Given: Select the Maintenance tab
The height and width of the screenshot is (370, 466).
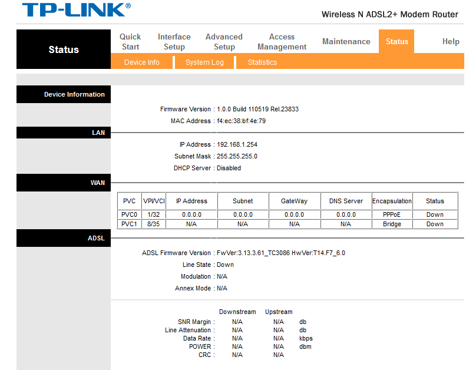Looking at the screenshot, I should [346, 42].
